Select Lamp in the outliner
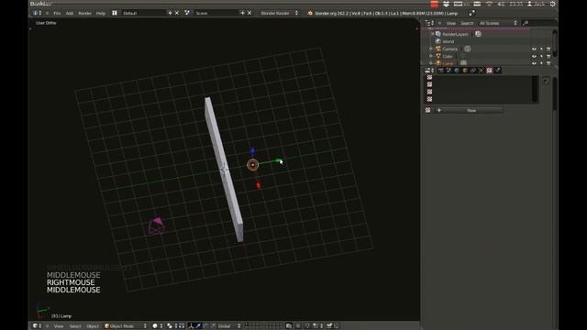The width and height of the screenshot is (587, 330). 449,63
